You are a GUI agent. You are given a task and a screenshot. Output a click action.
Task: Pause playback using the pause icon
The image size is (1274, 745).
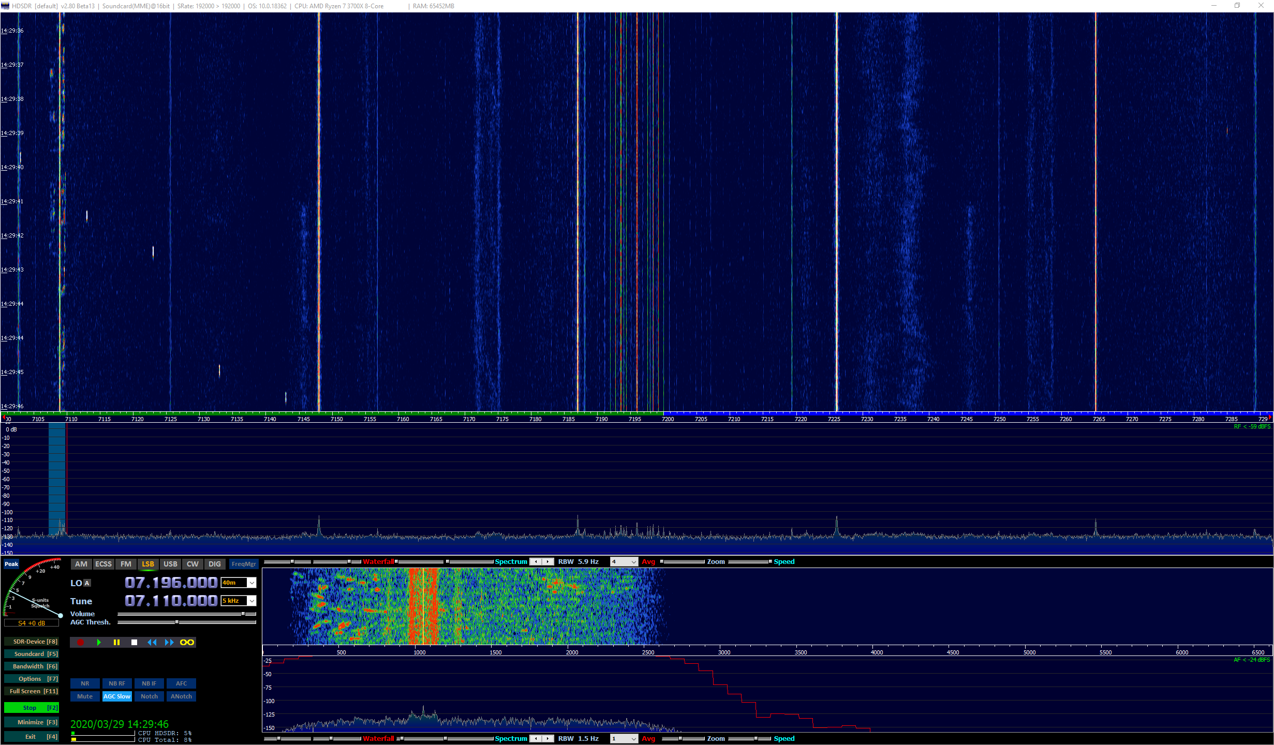[x=117, y=642]
